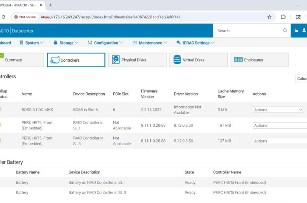Click the Not secure site warning badge
Viewport: 307px width, 203px height.
[x=25, y=17]
